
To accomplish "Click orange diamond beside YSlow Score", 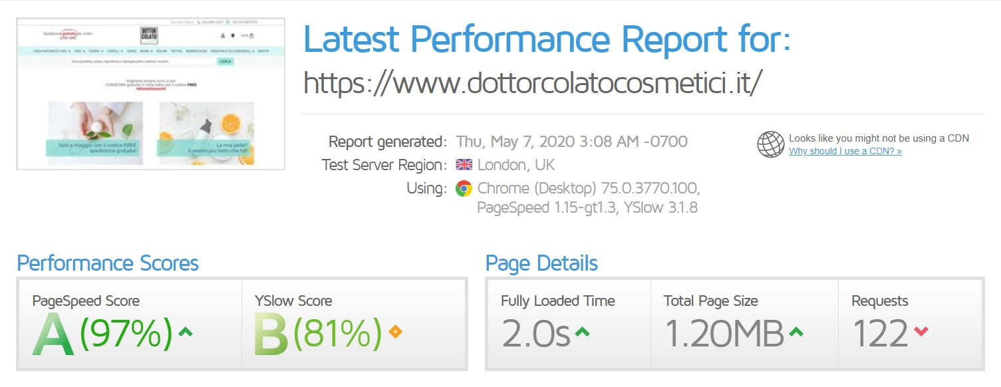I will [395, 331].
